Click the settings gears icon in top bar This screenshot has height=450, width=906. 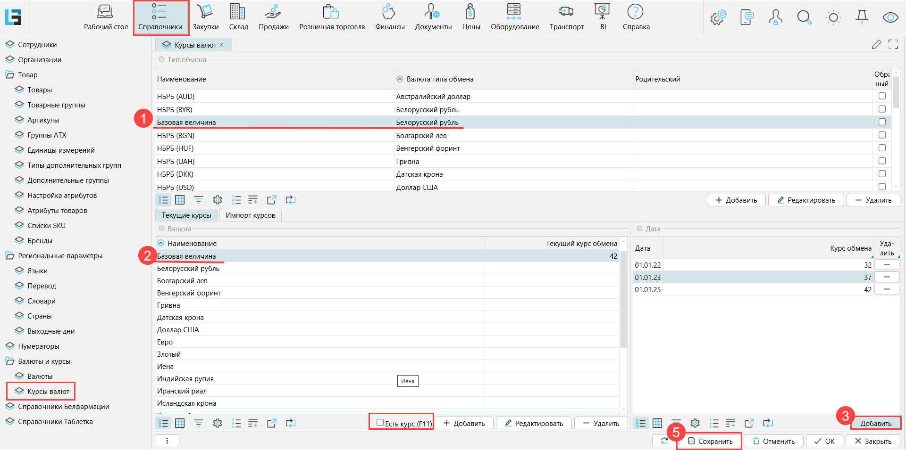click(x=718, y=18)
